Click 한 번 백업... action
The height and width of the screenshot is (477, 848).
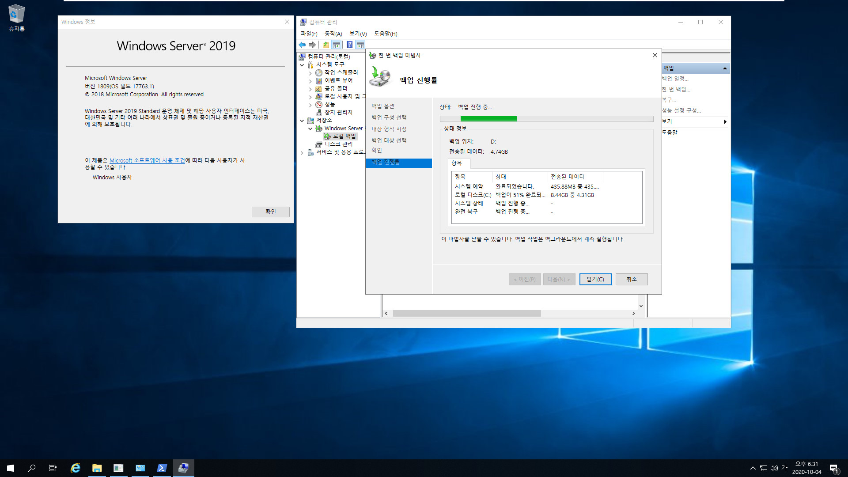676,89
